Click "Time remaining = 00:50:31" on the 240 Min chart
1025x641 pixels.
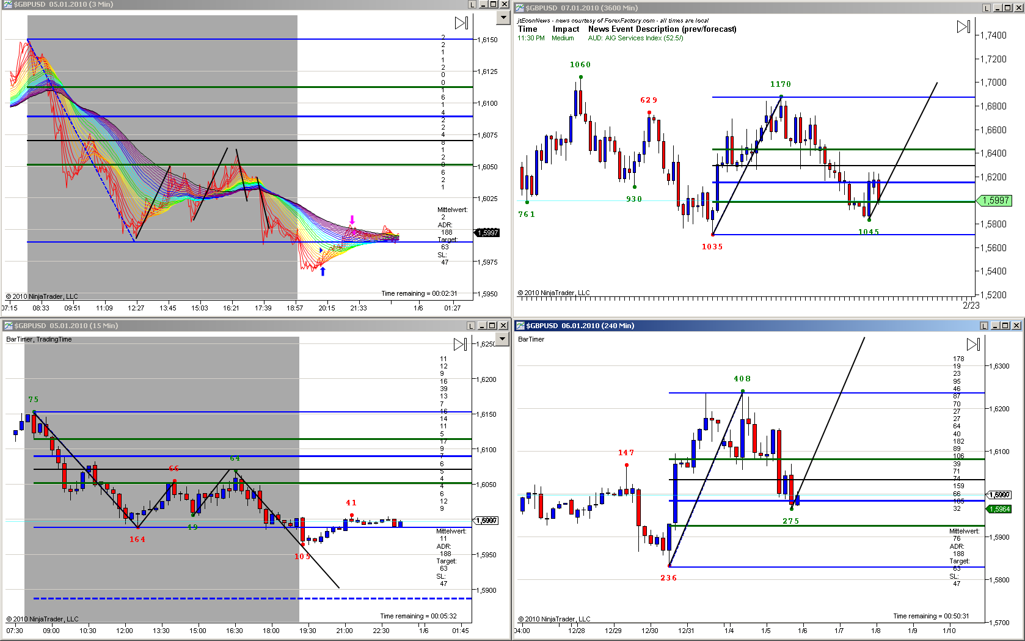tap(931, 616)
